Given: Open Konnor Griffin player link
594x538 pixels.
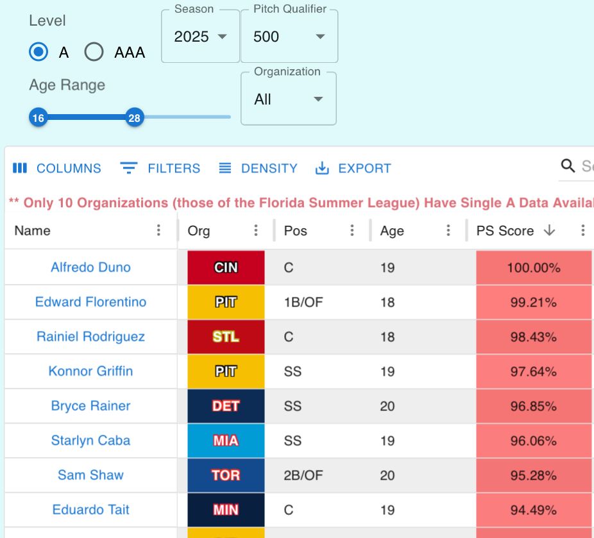Looking at the screenshot, I should [x=91, y=371].
